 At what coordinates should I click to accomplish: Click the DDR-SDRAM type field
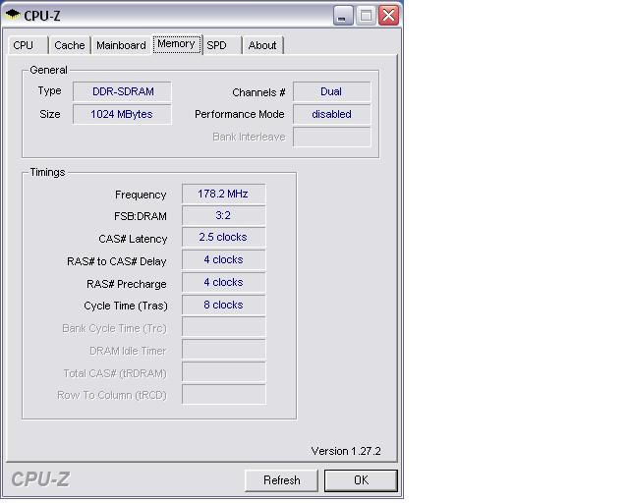[122, 91]
